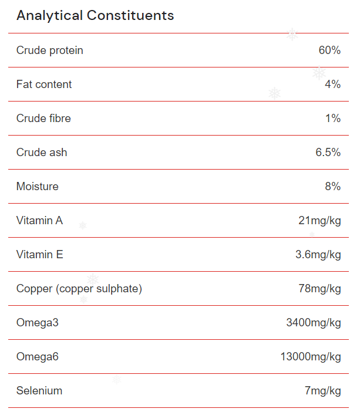Select the Copper (copper sulphate) label

coord(79,289)
